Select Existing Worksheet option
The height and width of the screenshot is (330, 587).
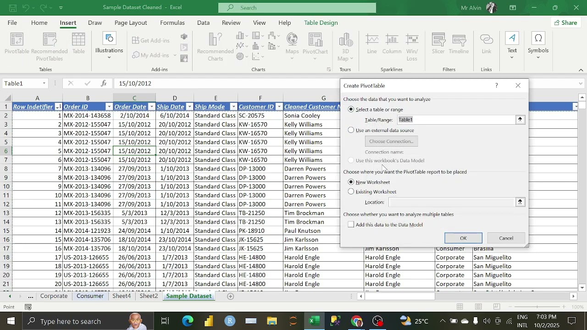[x=351, y=192]
